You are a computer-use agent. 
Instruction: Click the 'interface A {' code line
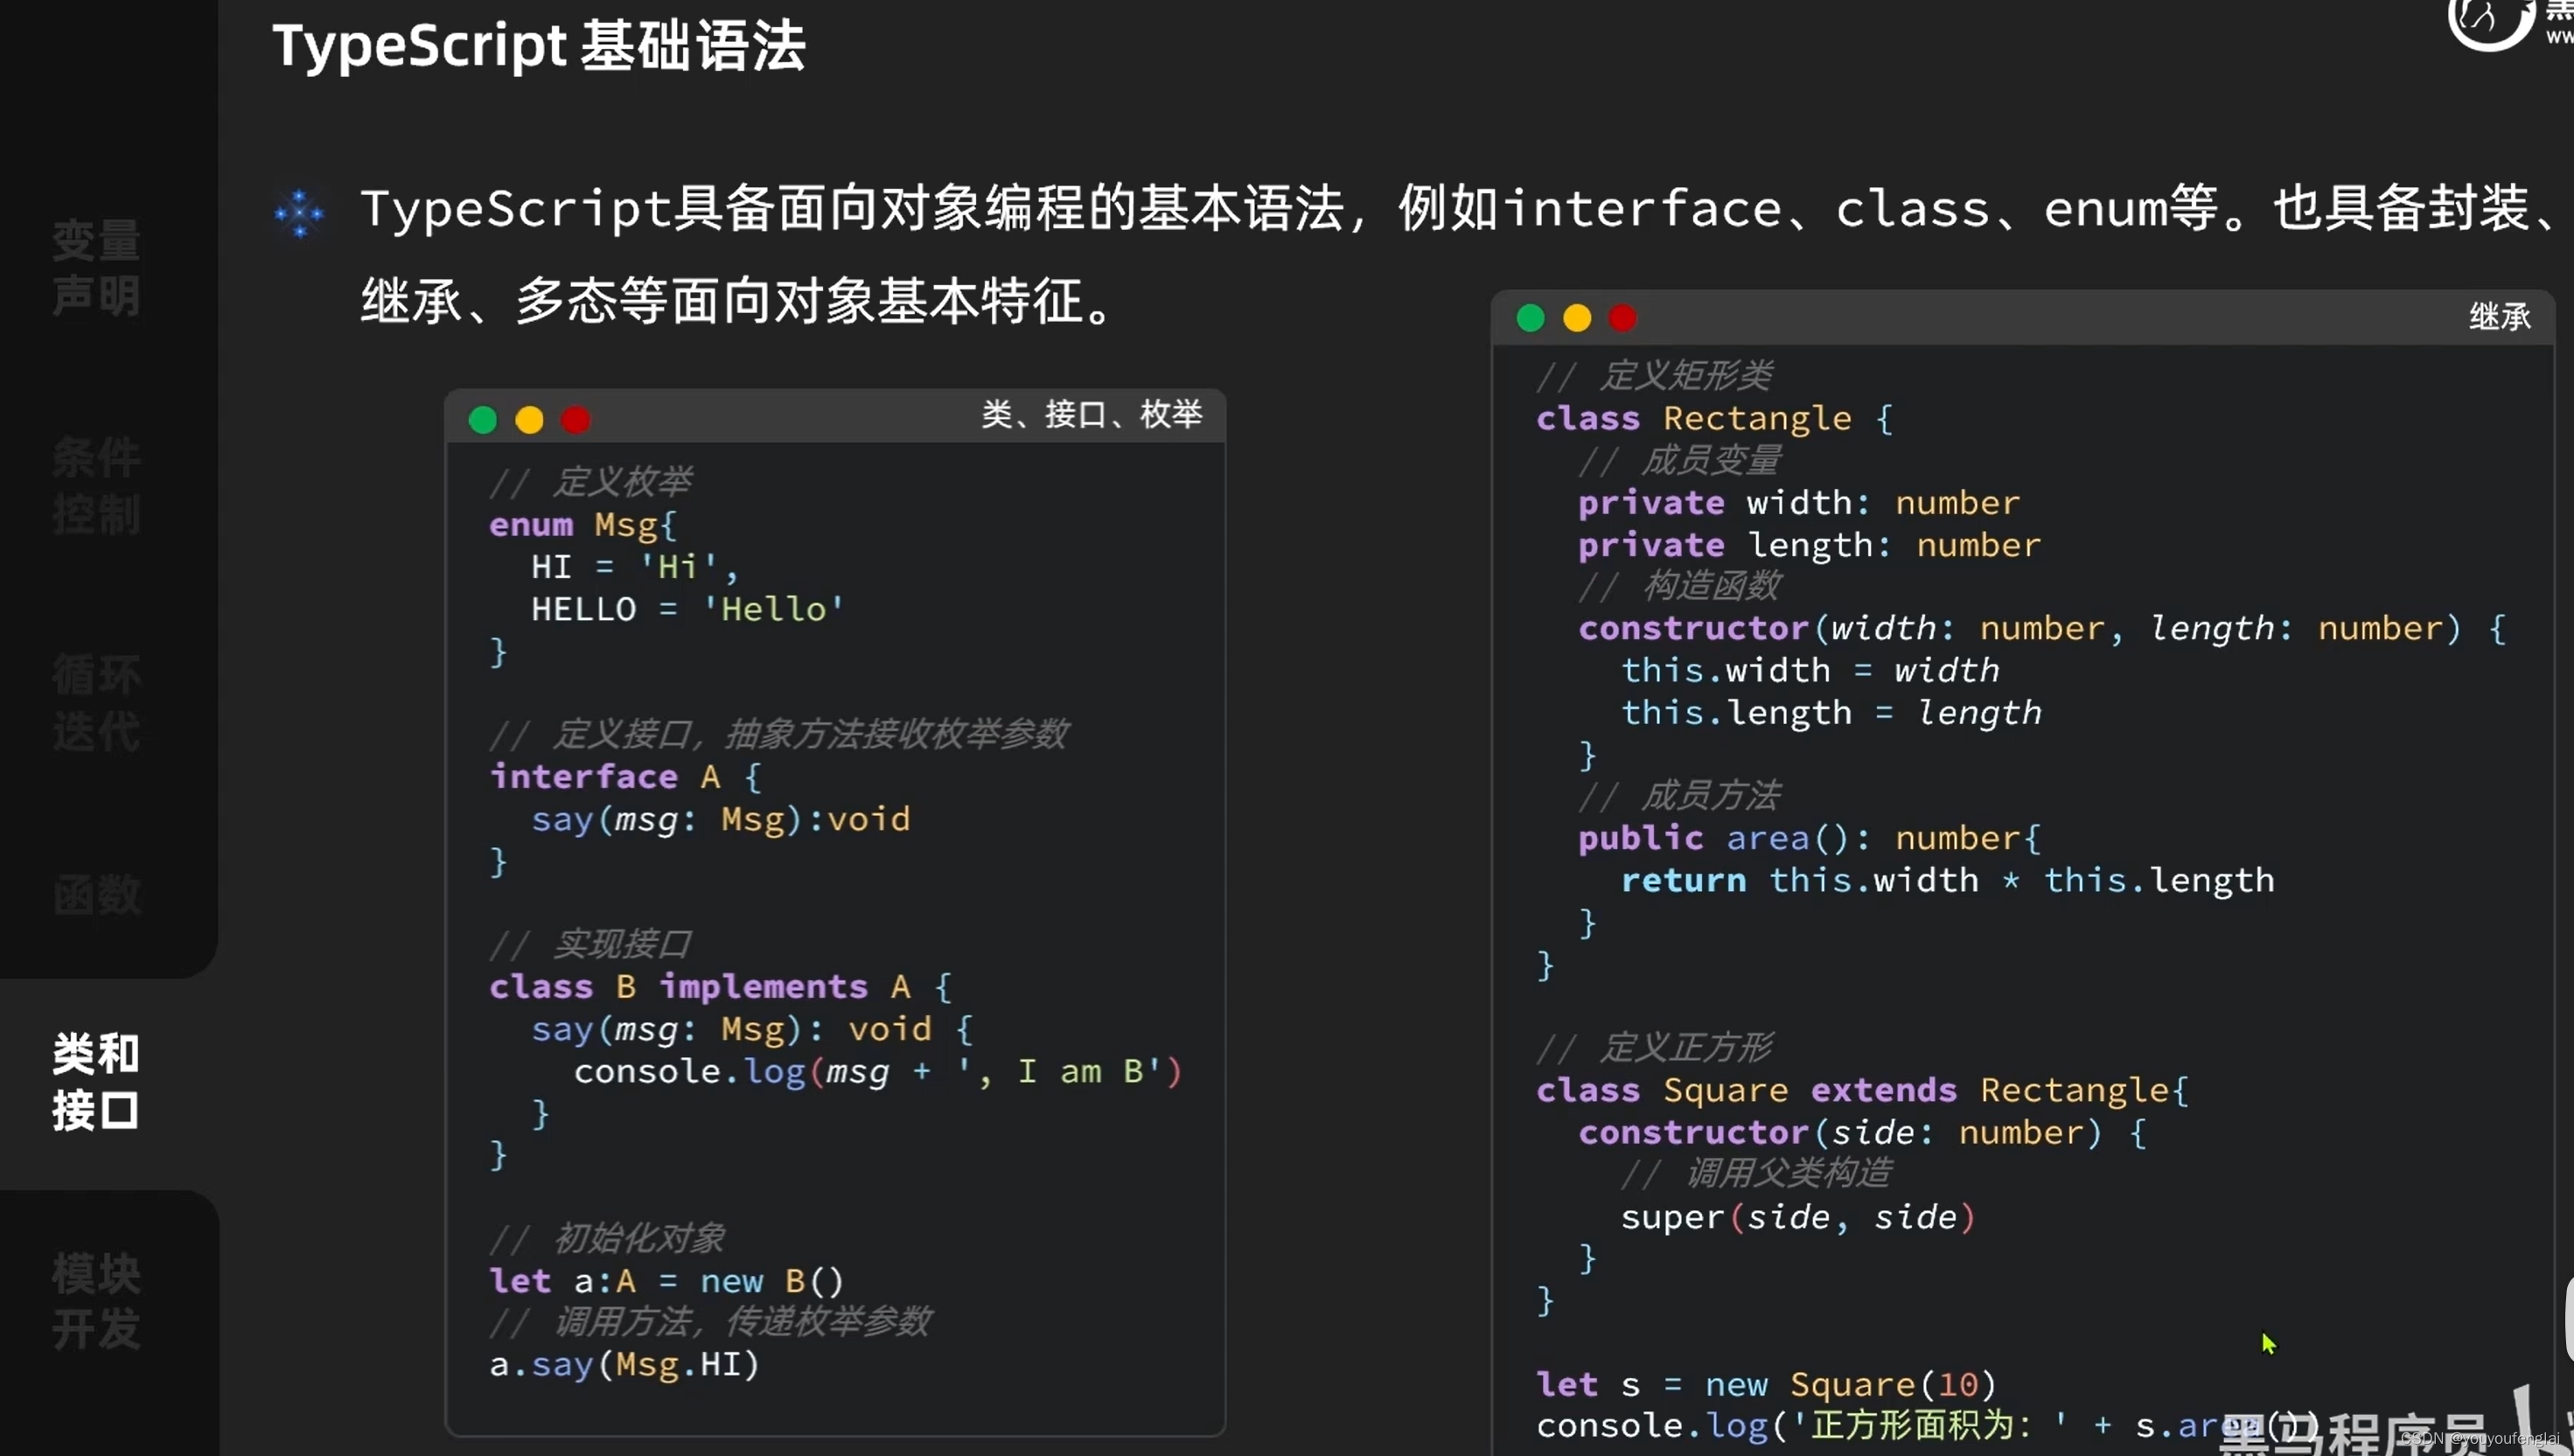626,777
